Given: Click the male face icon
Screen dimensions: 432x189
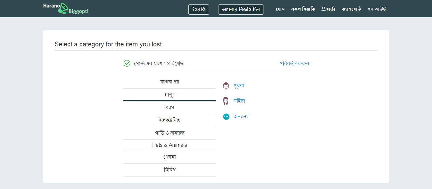Looking at the screenshot, I should click(x=226, y=86).
